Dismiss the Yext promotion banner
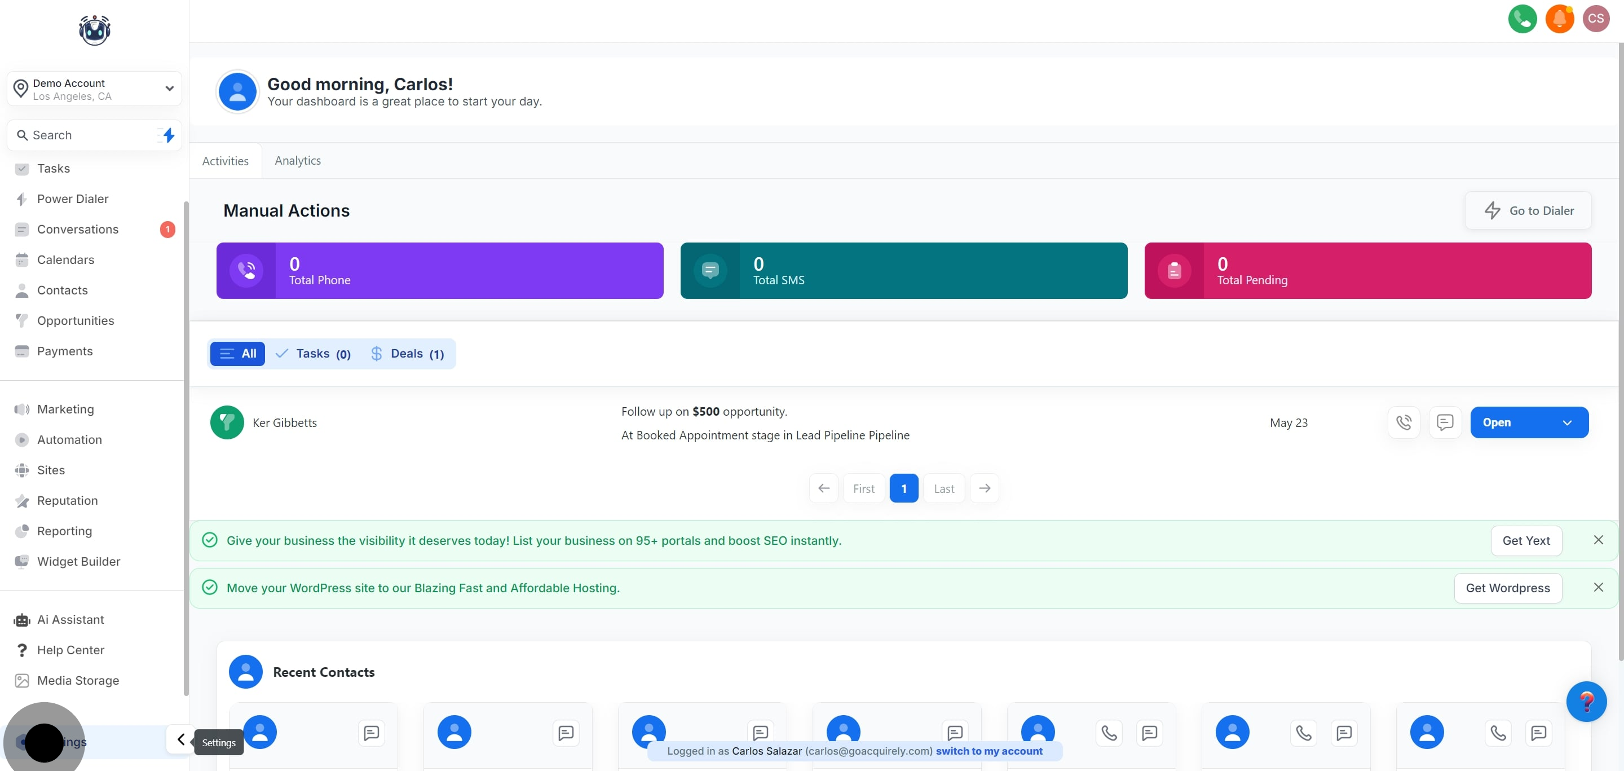This screenshot has height=771, width=1624. [x=1597, y=540]
